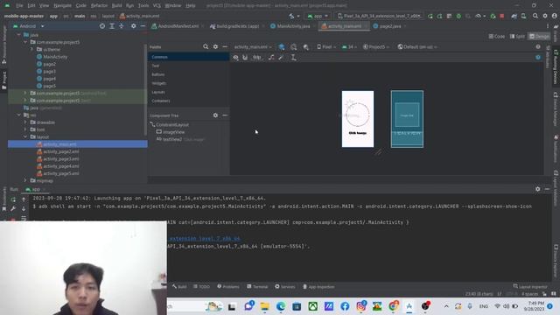Open design surface layers icon
560x315 pixels.
(x=282, y=46)
